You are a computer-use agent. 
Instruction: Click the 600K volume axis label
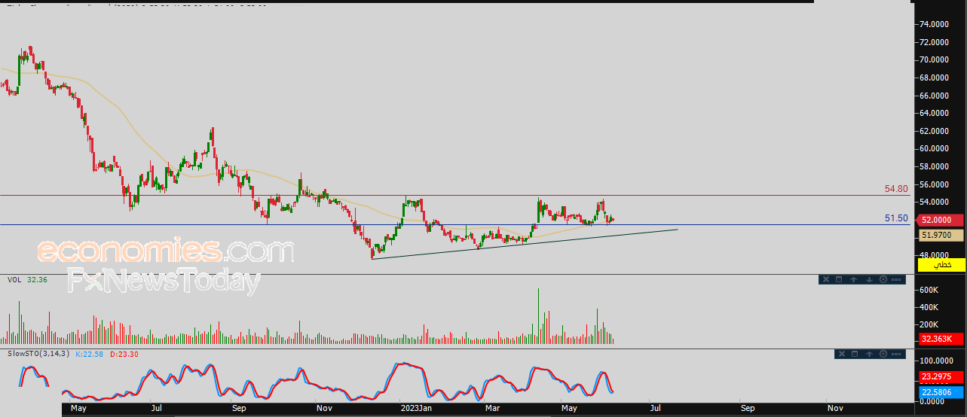tap(928, 290)
